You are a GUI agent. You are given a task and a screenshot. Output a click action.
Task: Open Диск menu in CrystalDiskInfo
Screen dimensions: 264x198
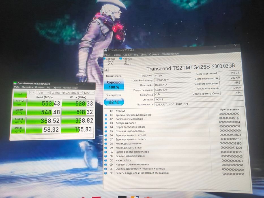[x=144, y=55]
